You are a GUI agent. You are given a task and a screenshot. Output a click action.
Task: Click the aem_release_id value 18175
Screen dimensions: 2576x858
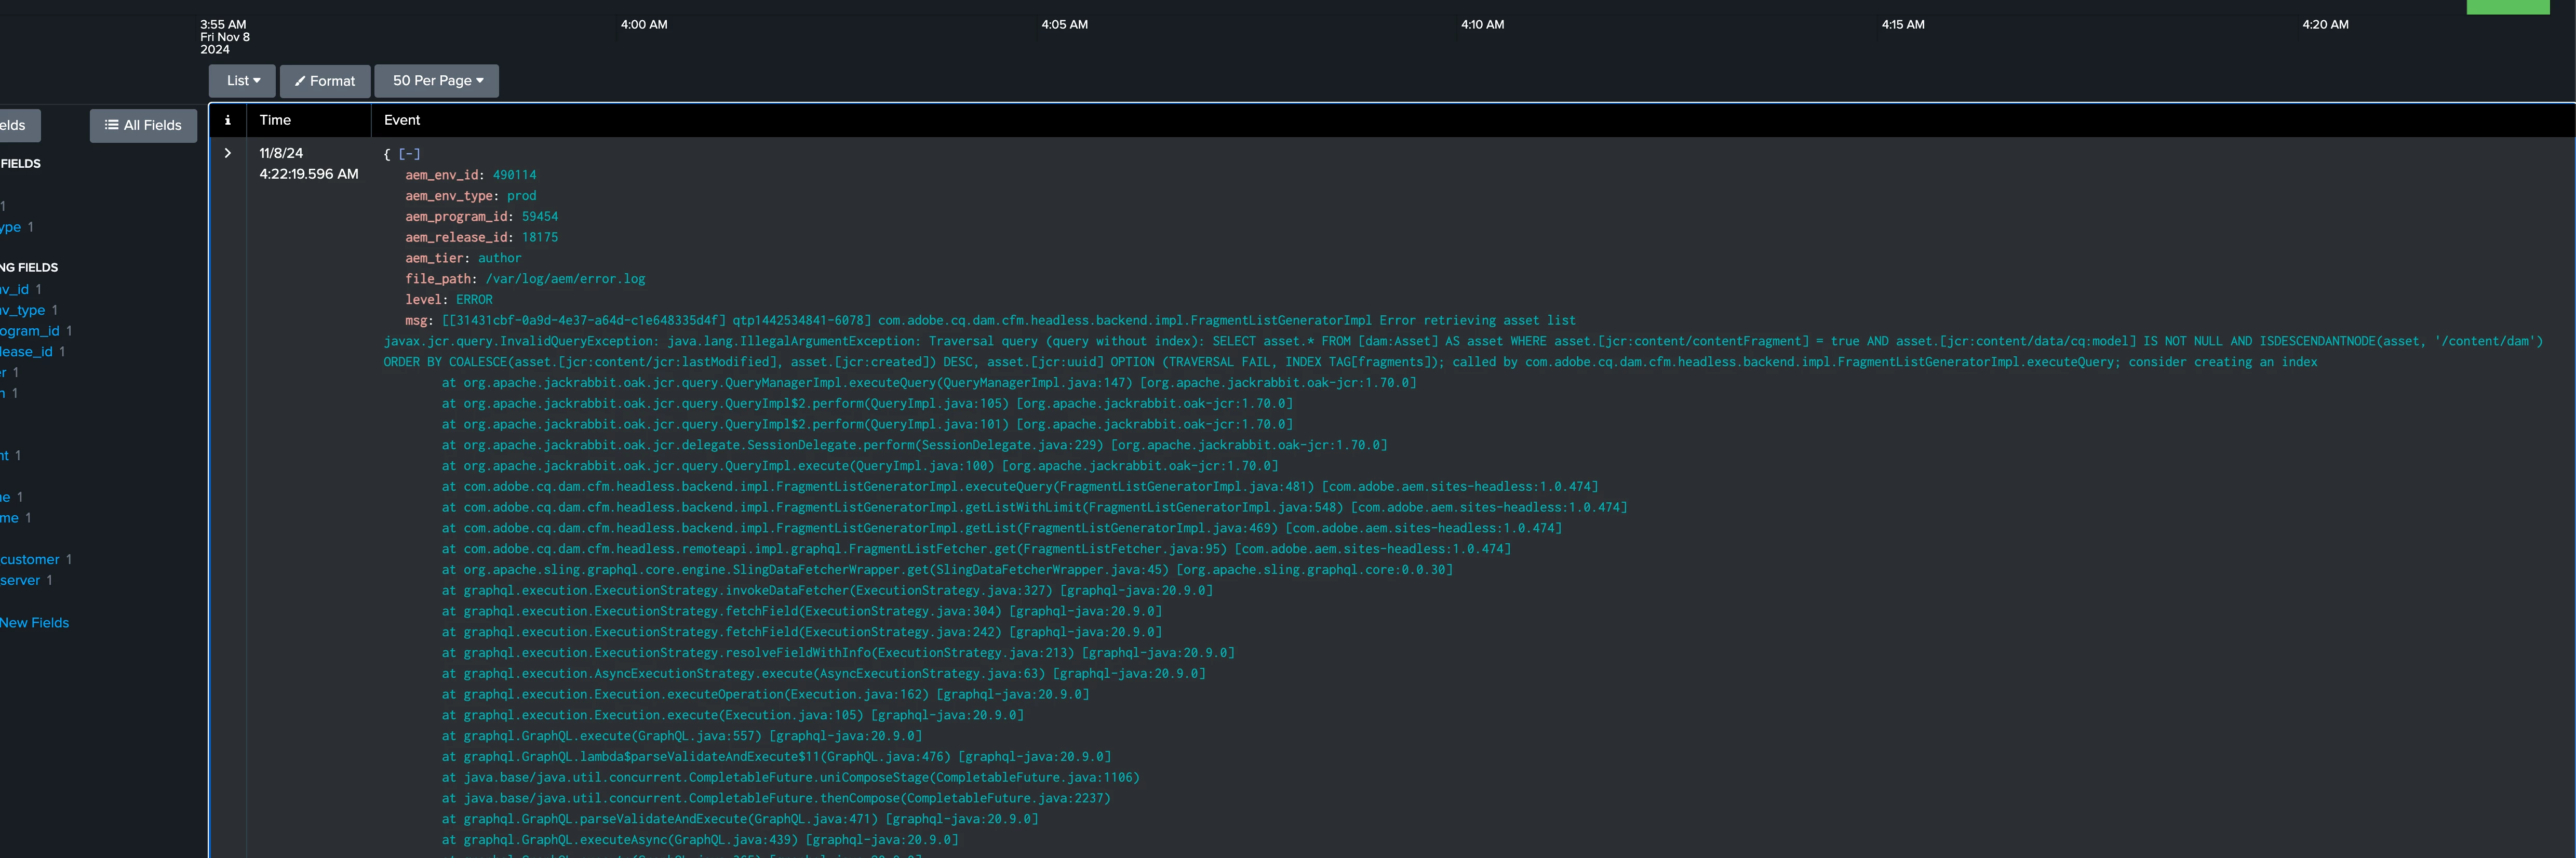tap(539, 238)
